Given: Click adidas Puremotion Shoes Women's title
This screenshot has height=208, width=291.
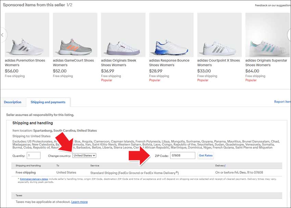Looking at the screenshot, I should click(x=25, y=63).
